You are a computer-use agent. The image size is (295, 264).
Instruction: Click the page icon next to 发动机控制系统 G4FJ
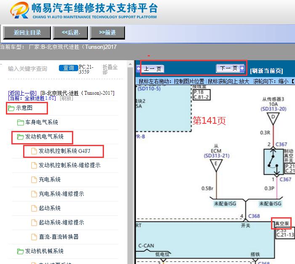pos(34,151)
